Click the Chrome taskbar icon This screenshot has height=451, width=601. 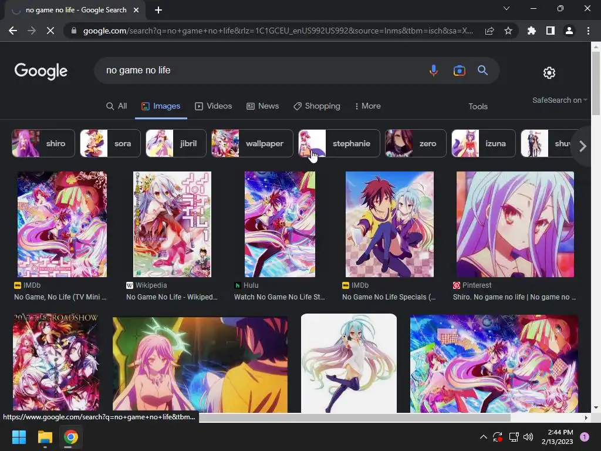[x=71, y=437]
